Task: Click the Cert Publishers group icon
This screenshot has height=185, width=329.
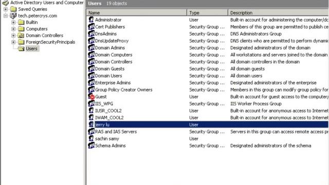Action: coord(92,27)
